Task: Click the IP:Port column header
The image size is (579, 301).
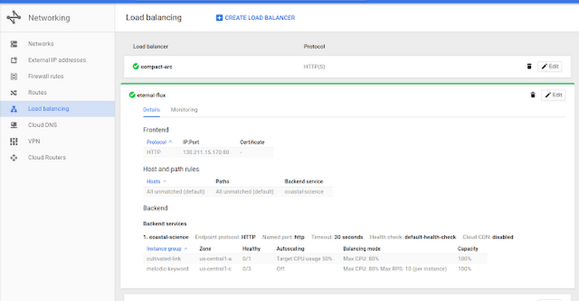Action: (191, 142)
